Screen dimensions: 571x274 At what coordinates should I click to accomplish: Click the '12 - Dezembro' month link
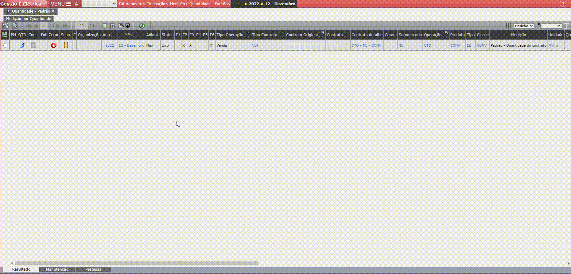[x=131, y=45]
